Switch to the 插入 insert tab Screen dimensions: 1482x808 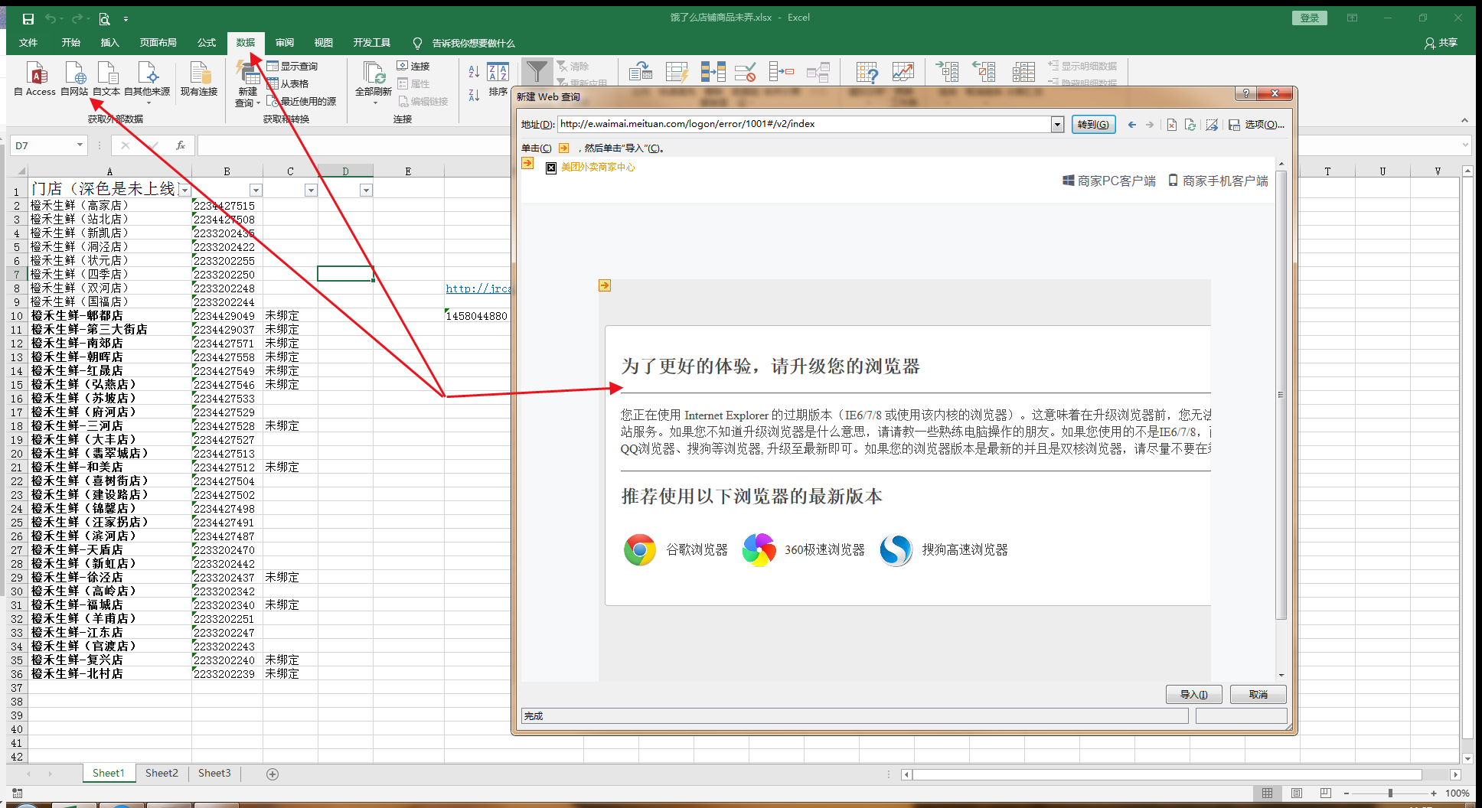pos(110,43)
